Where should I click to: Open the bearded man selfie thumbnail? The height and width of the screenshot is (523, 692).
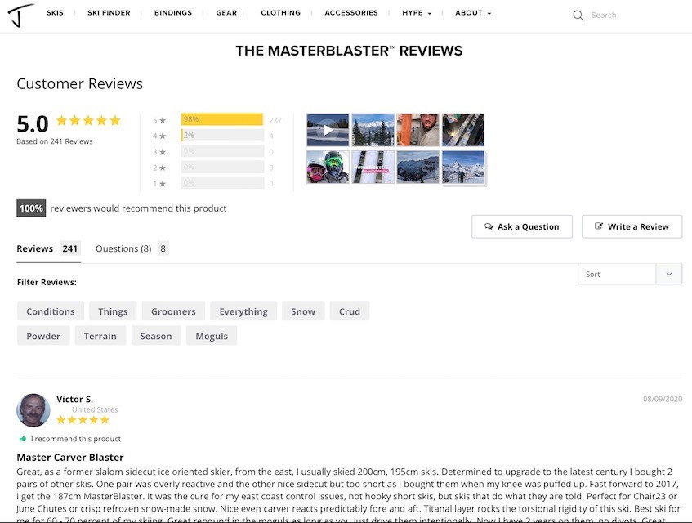418,130
